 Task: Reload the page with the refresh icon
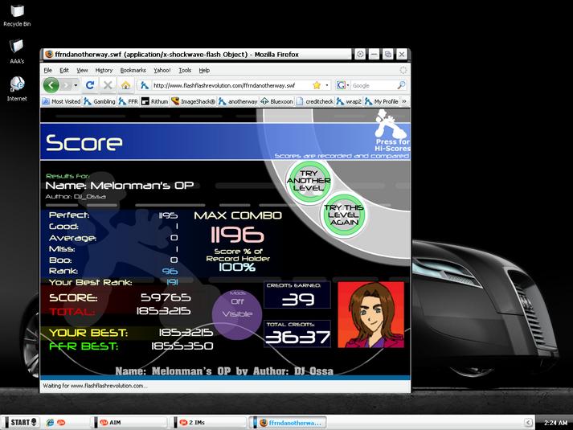(x=90, y=85)
